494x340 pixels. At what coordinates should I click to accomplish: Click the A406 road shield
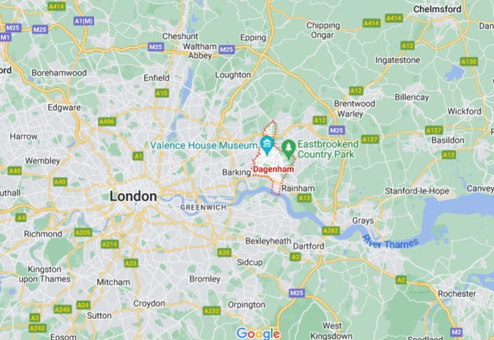[107, 122]
